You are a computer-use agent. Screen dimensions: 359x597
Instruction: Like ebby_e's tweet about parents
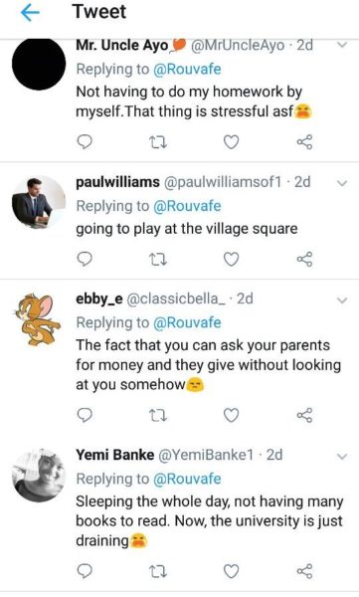[x=231, y=415]
